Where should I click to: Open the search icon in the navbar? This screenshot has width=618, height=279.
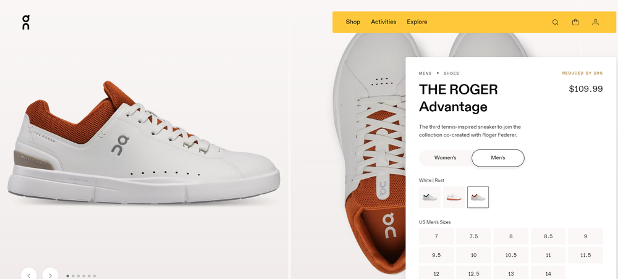[555, 22]
